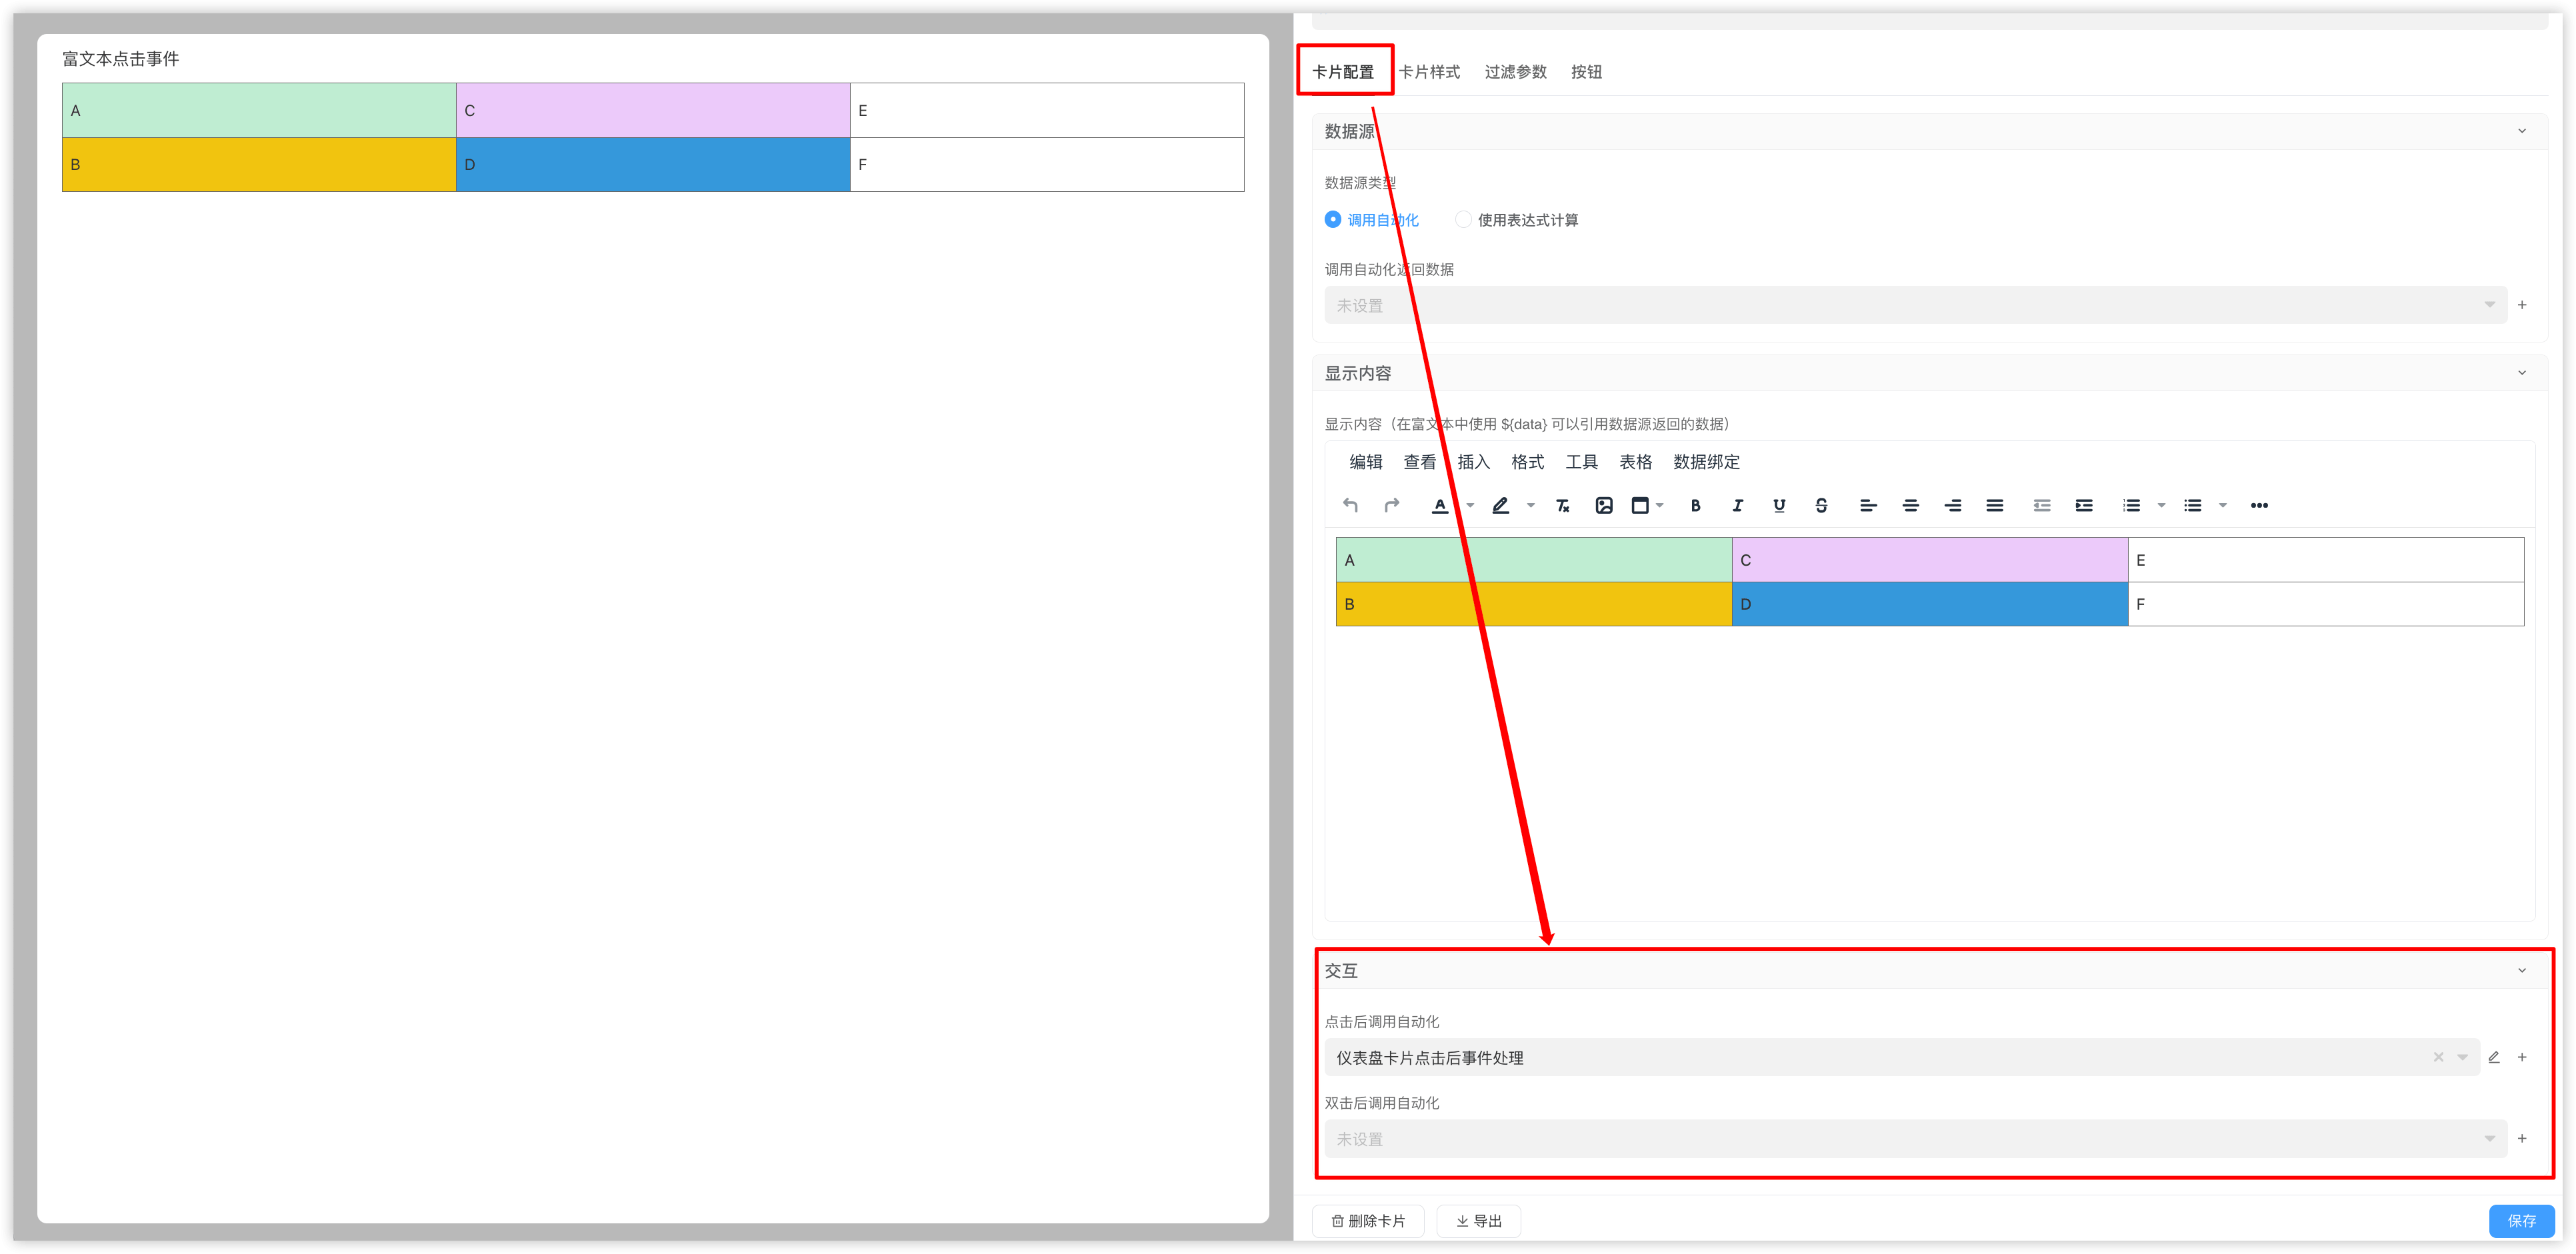Click the bold formatting icon
This screenshot has width=2576, height=1254.
[1695, 506]
